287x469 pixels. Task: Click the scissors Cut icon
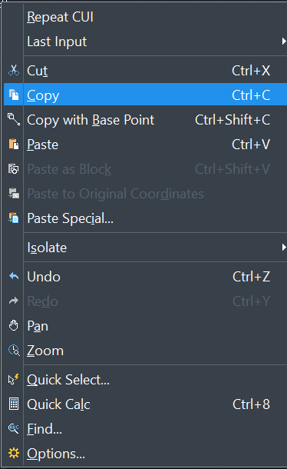coord(14,70)
